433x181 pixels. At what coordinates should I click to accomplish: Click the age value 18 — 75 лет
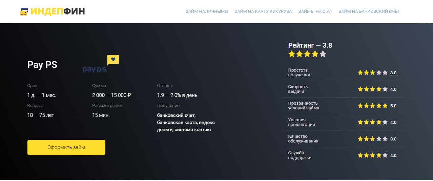click(41, 115)
